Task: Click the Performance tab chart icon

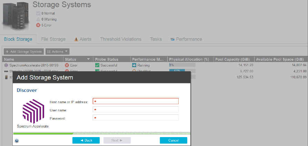Action: click(172, 39)
